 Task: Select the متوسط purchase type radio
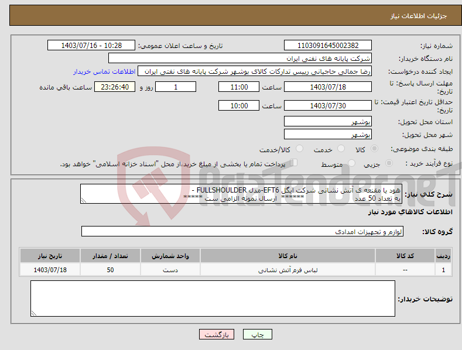(x=351, y=163)
